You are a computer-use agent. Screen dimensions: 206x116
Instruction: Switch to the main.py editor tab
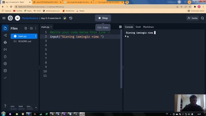[x=45, y=27]
